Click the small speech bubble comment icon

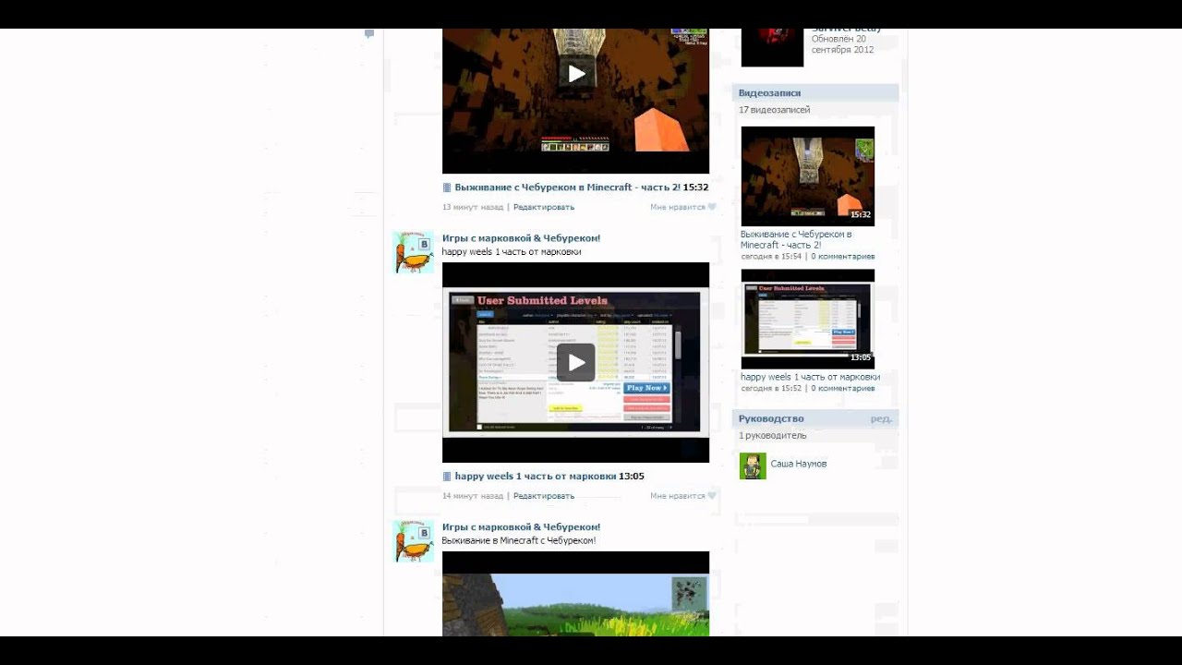click(x=369, y=34)
